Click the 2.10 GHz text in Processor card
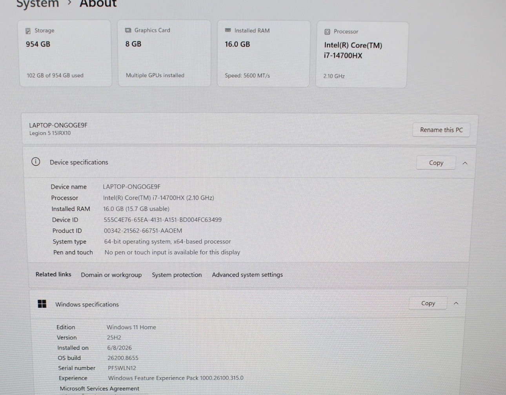Image resolution: width=506 pixels, height=395 pixels. tap(334, 76)
